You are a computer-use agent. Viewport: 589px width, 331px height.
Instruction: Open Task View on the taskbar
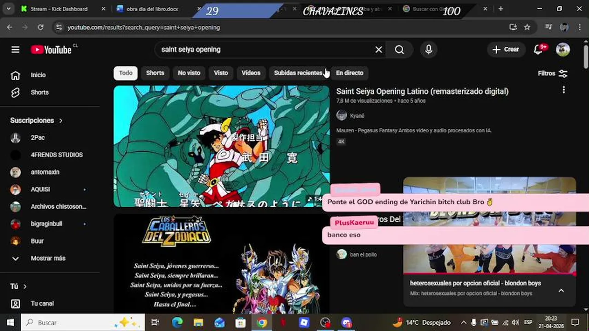[x=155, y=323]
